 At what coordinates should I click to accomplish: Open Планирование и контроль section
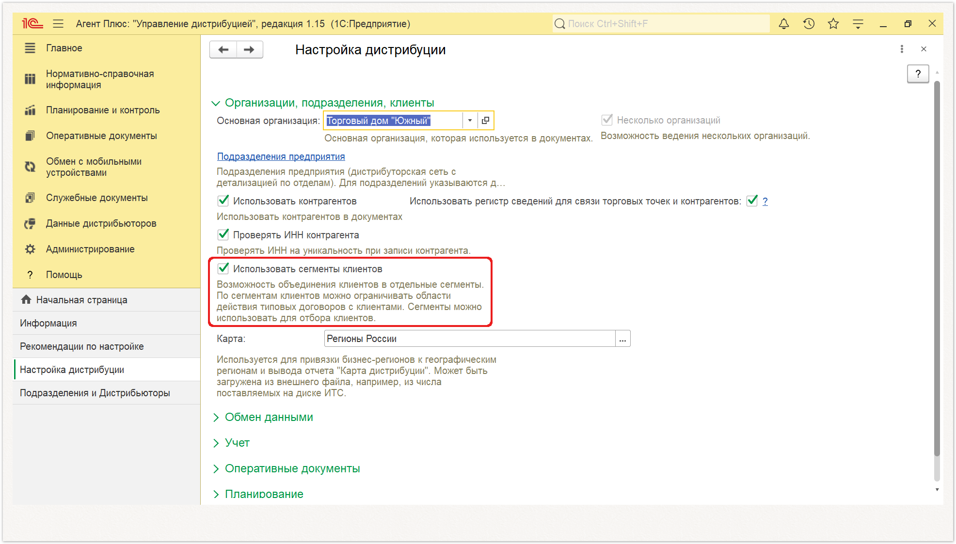click(103, 110)
